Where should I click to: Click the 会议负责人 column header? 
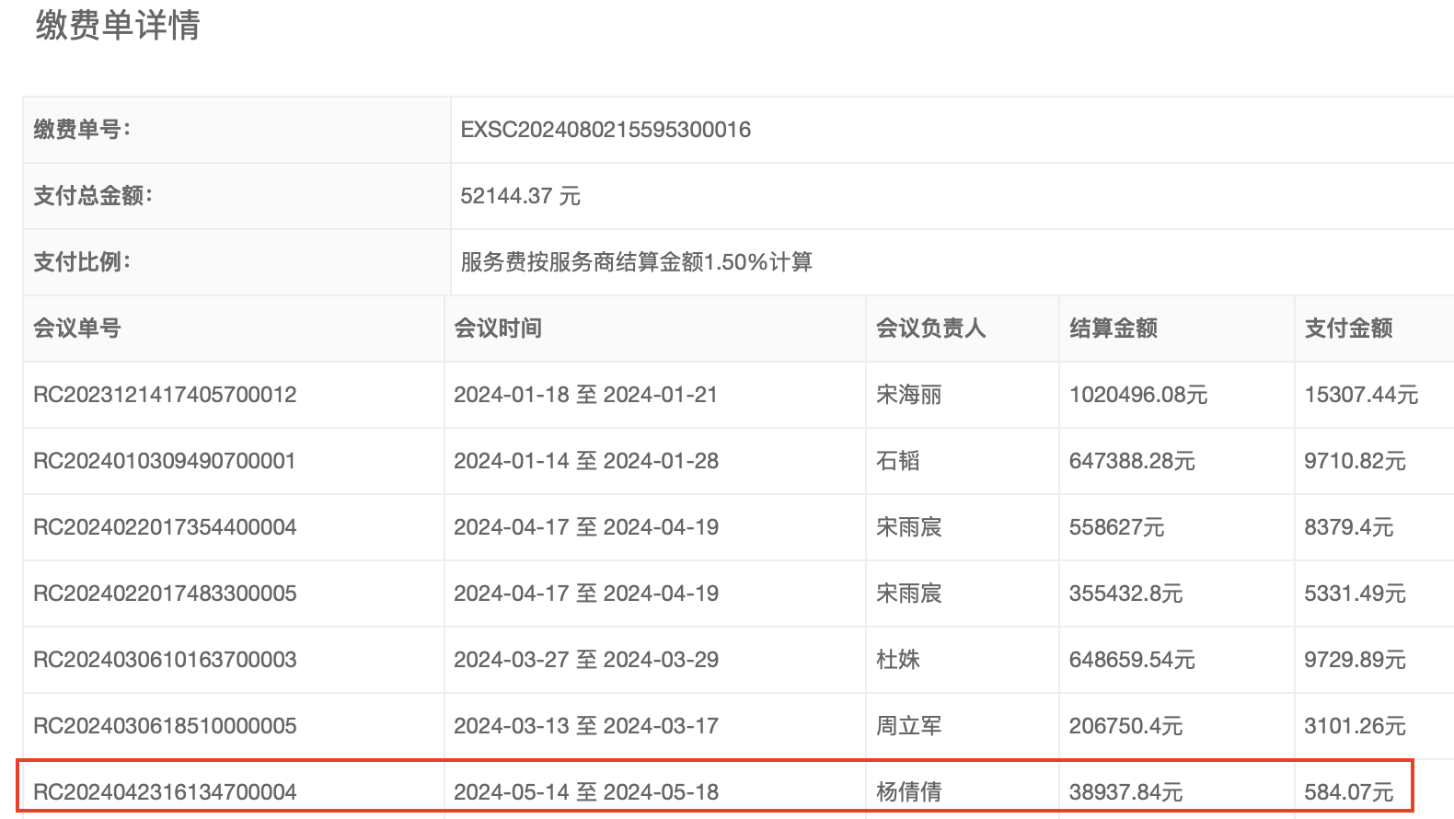930,329
